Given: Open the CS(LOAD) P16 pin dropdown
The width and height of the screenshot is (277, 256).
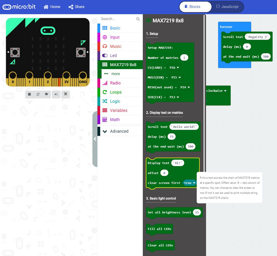Looking at the screenshot, I should click(x=174, y=68).
